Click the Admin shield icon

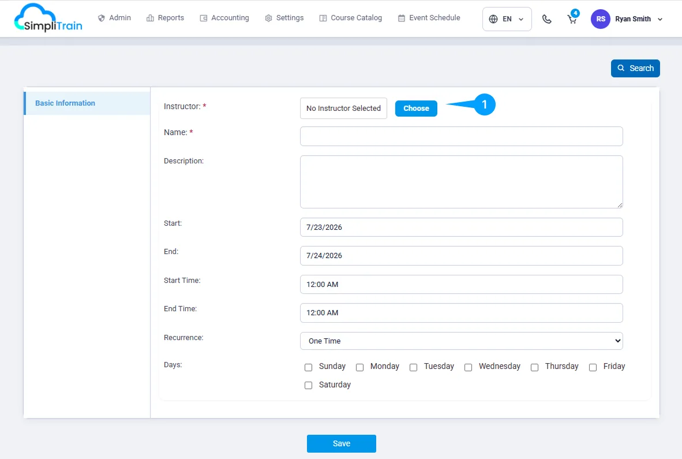click(x=102, y=18)
